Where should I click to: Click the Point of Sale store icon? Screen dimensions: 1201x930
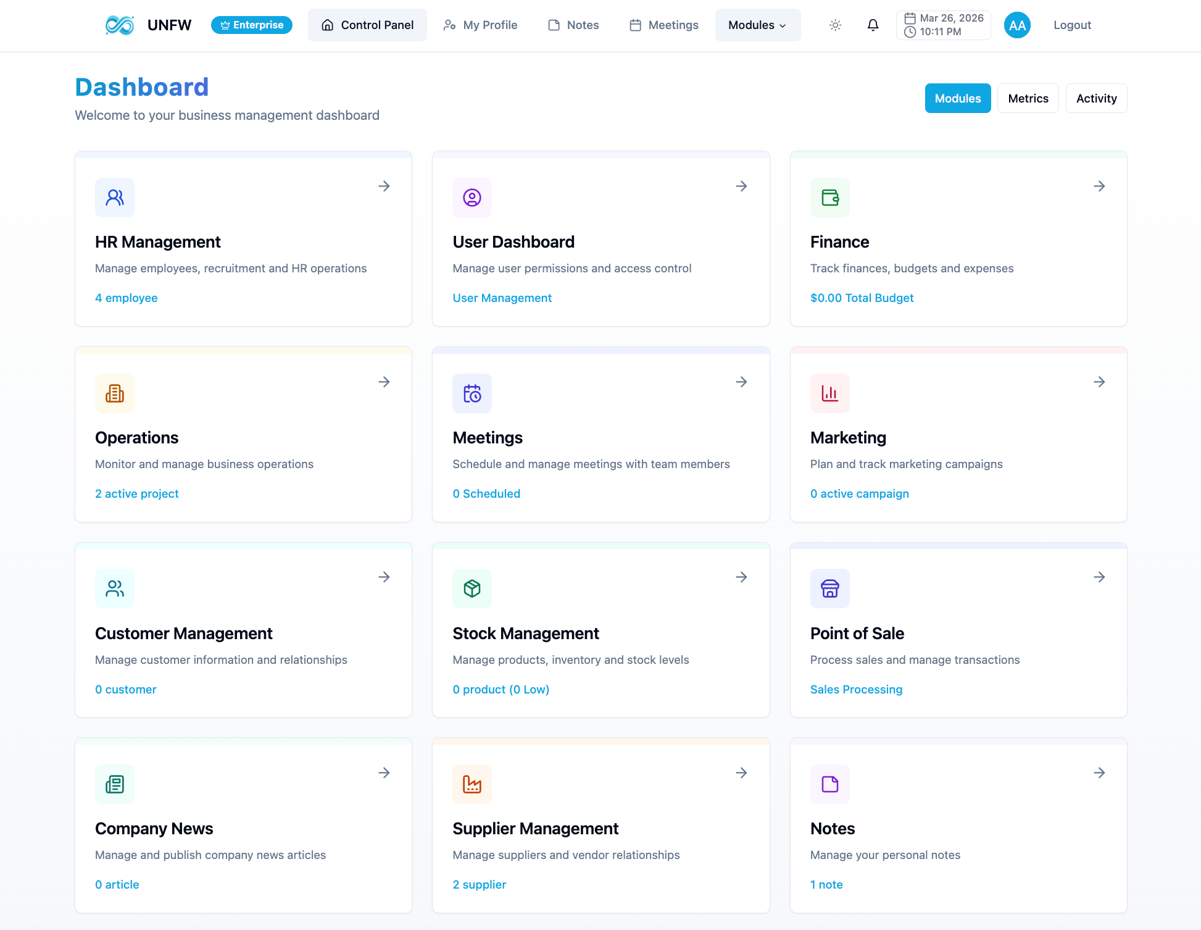tap(830, 589)
